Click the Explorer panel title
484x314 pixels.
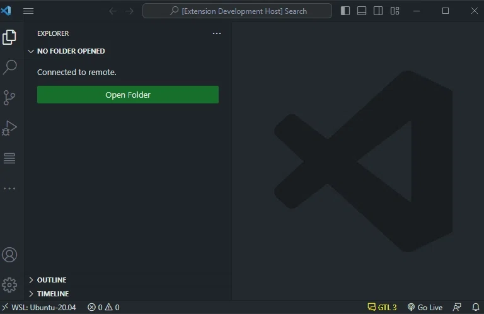coord(53,33)
